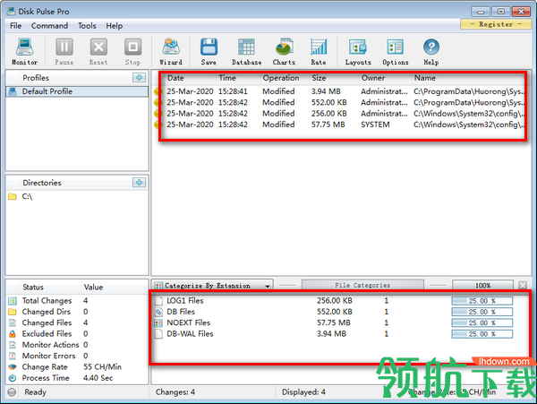
Task: Click the Register button
Action: tap(496, 24)
